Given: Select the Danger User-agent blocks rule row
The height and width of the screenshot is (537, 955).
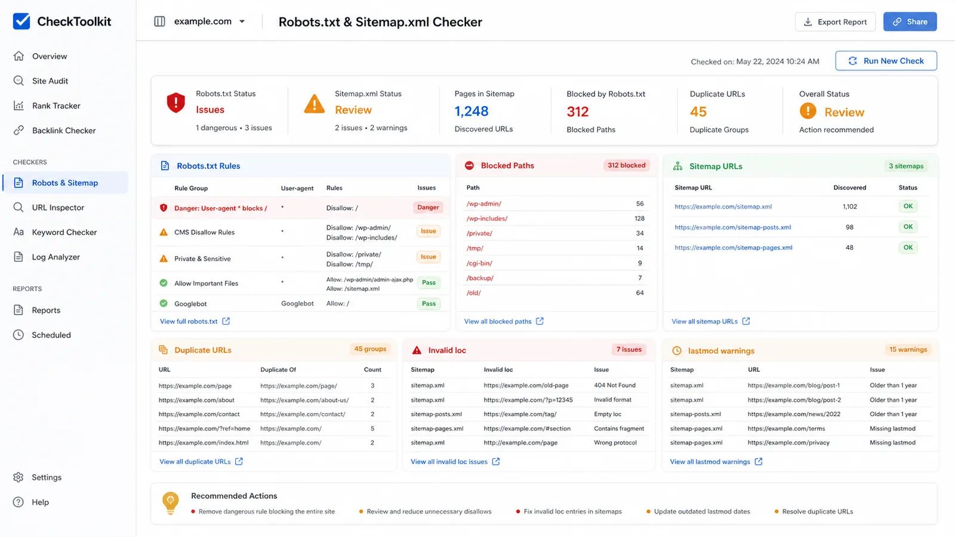Looking at the screenshot, I should [300, 208].
